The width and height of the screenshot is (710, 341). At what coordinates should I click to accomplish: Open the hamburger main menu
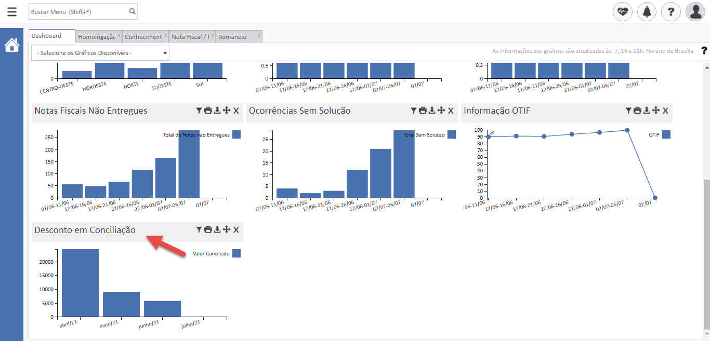[x=11, y=11]
